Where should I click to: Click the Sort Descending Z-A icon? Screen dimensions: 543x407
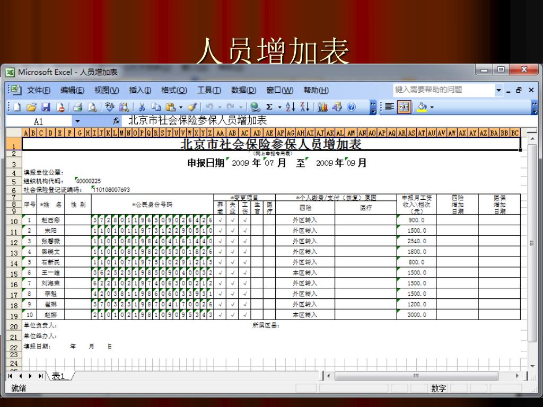coord(305,107)
